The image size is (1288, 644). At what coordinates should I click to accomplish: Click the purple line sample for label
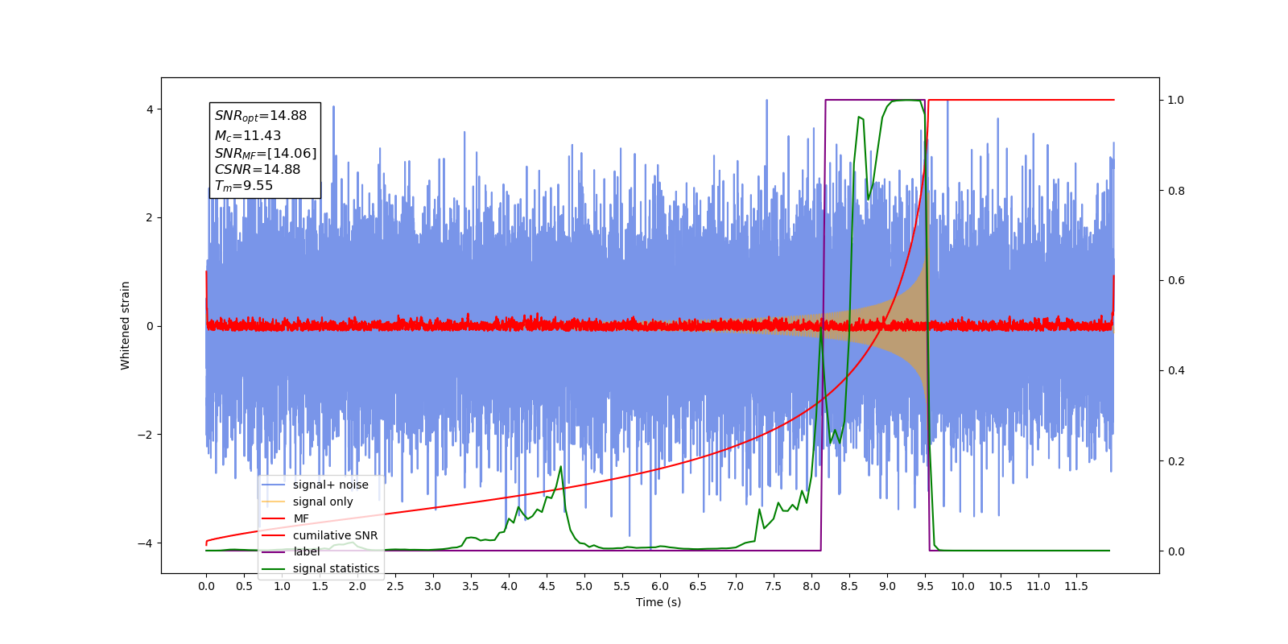tap(274, 551)
